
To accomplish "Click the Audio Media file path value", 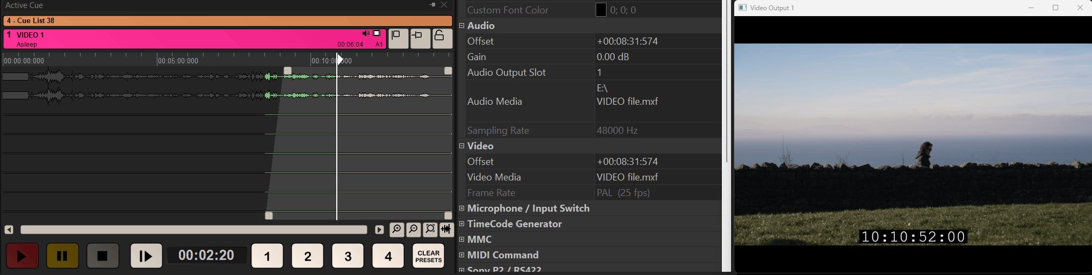I will 658,102.
